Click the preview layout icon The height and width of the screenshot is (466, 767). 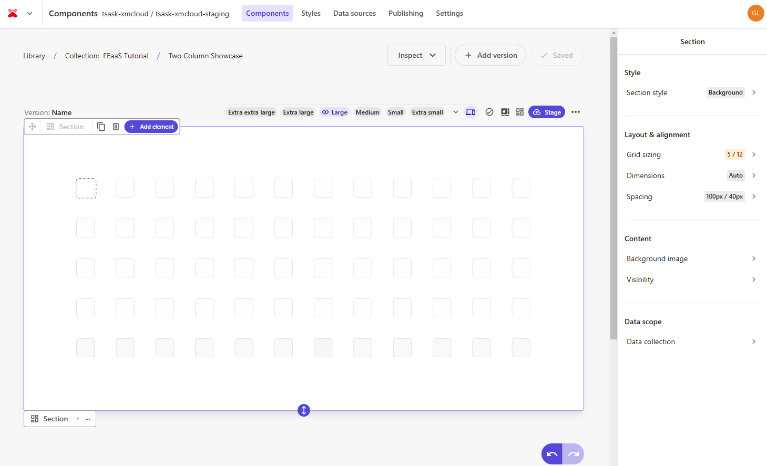[505, 112]
